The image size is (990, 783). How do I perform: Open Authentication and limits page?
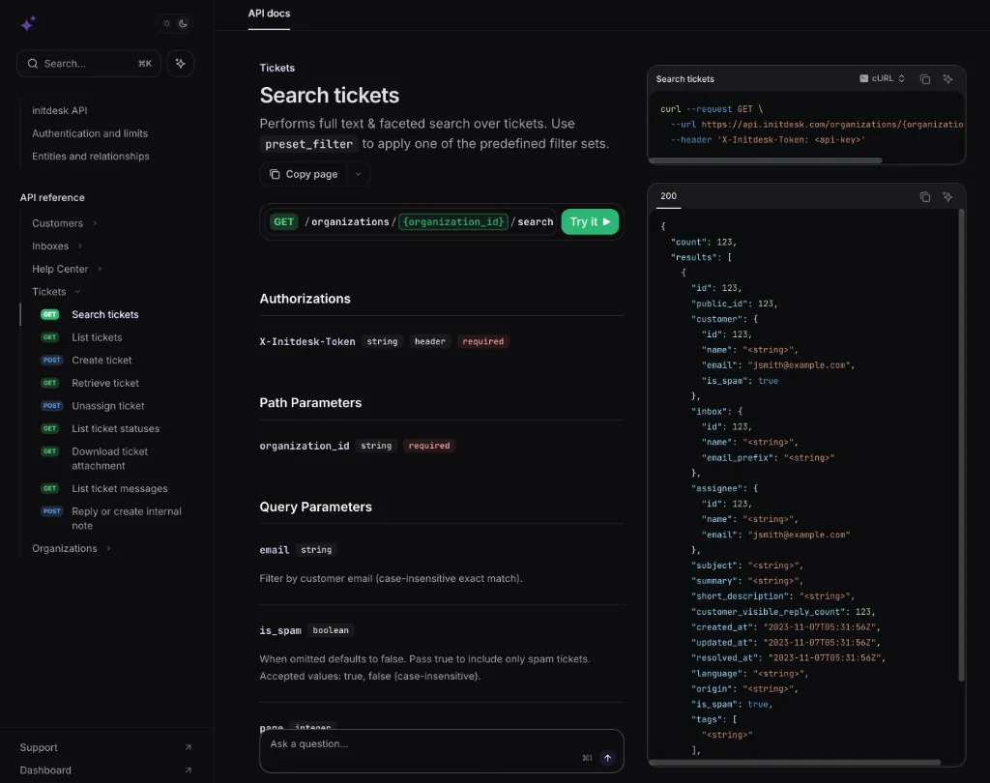90,133
